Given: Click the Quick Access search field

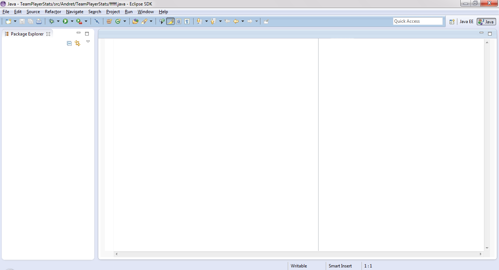Looking at the screenshot, I should click(x=418, y=21).
